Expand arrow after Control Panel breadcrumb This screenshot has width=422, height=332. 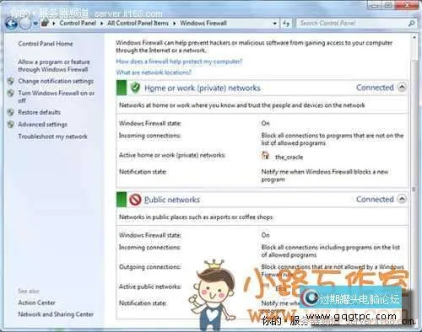101,24
